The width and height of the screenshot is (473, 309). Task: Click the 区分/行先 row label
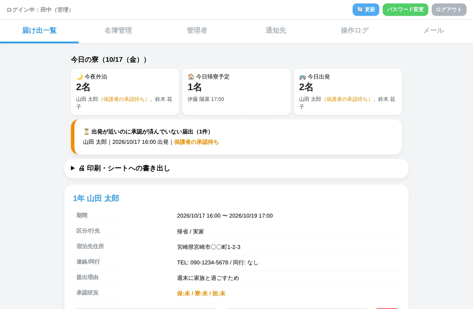(x=88, y=231)
